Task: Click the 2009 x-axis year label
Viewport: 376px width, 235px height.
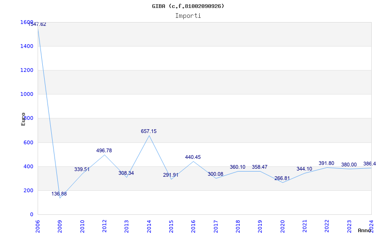Action: pos(60,226)
